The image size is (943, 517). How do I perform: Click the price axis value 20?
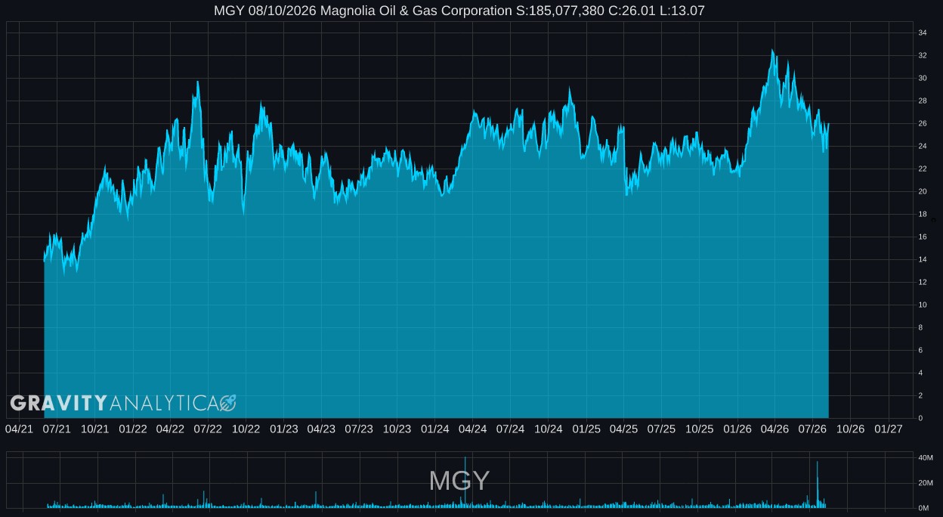(x=923, y=191)
